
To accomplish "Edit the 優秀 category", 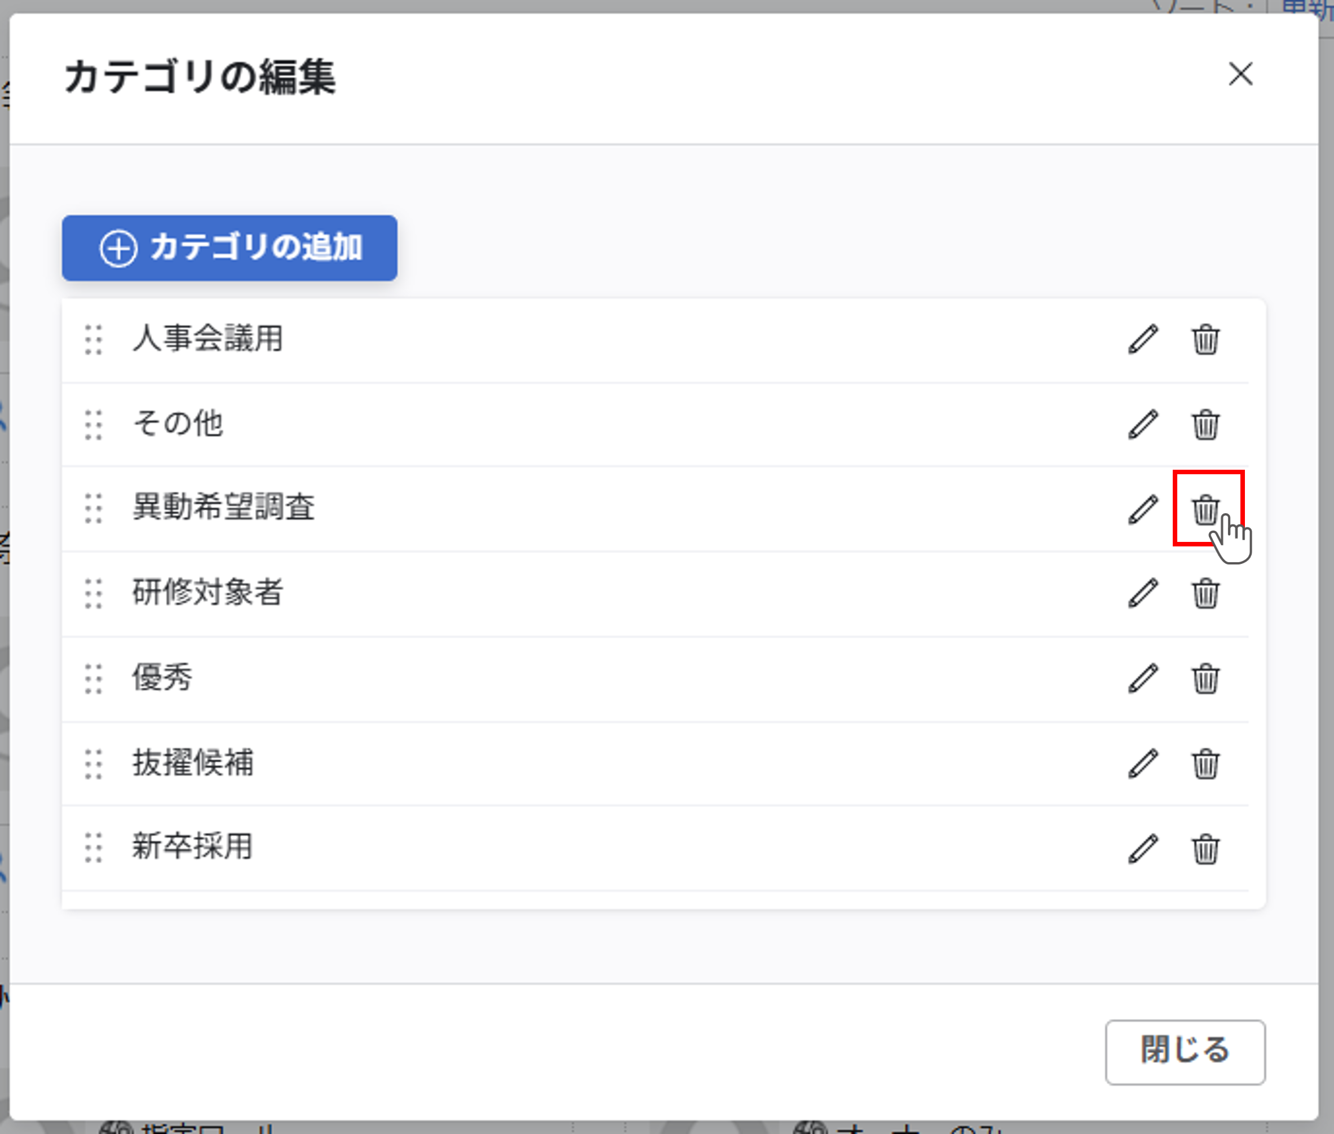I will tap(1142, 678).
